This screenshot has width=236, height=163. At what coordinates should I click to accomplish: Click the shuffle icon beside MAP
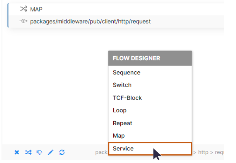(24, 9)
